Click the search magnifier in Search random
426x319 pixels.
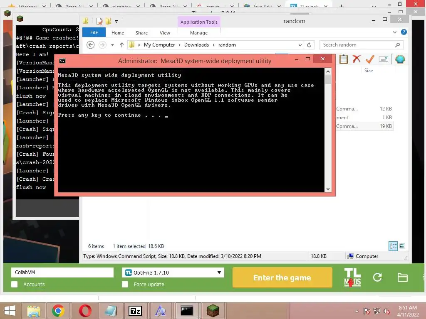pyautogui.click(x=397, y=45)
